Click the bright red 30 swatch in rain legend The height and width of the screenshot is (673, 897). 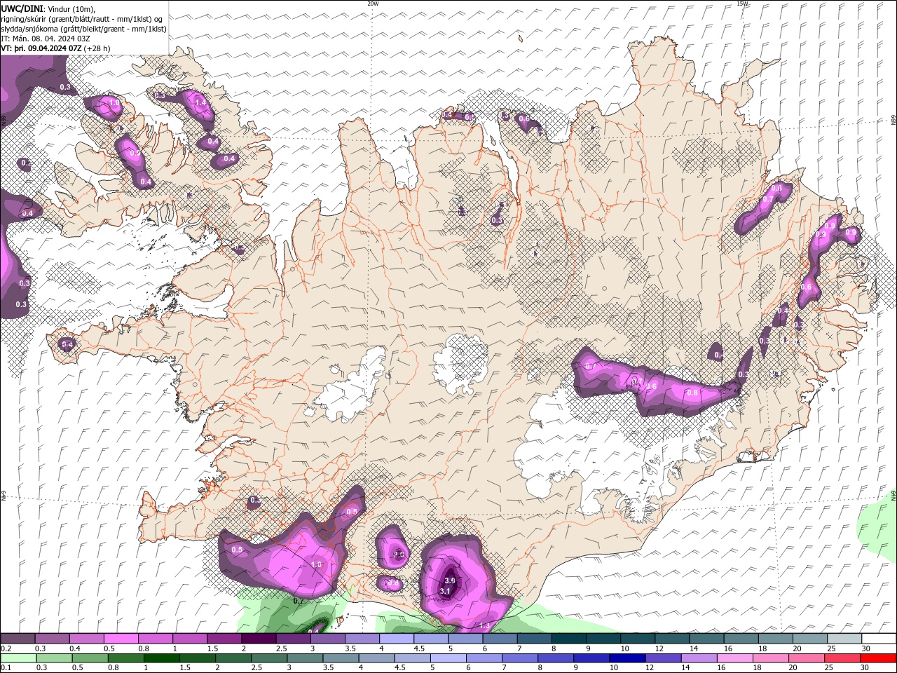pos(878,658)
